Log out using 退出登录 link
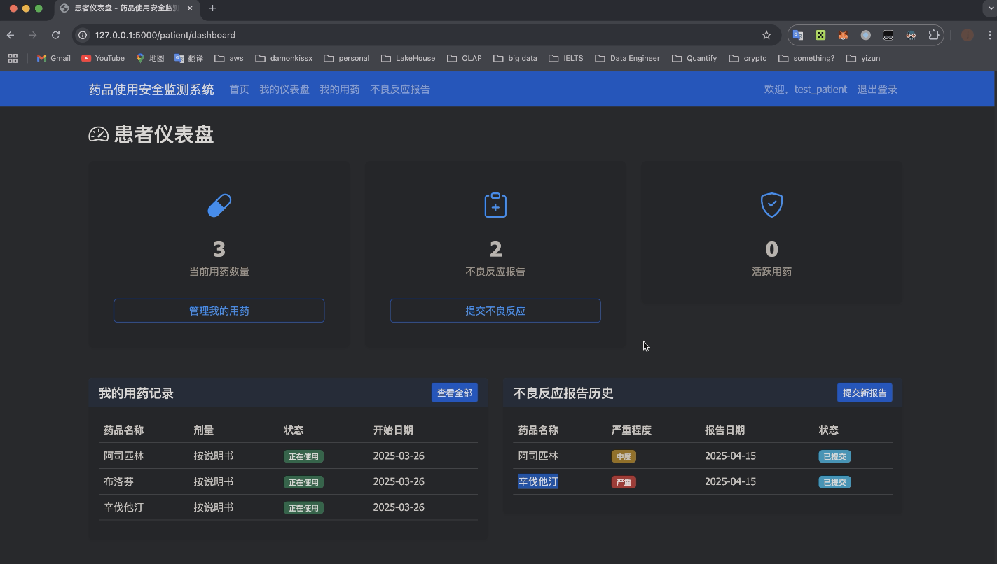The width and height of the screenshot is (997, 564). pyautogui.click(x=877, y=89)
